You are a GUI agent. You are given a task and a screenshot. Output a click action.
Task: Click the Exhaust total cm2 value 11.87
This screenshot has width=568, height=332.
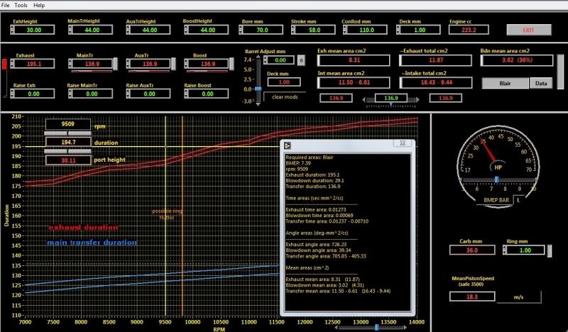436,60
